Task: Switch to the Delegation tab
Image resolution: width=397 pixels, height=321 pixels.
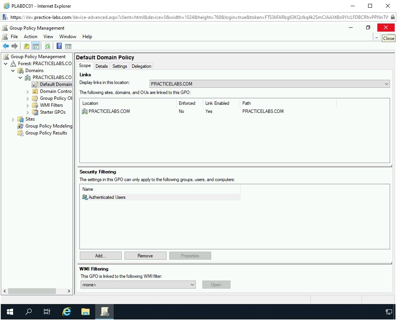Action: click(x=141, y=66)
